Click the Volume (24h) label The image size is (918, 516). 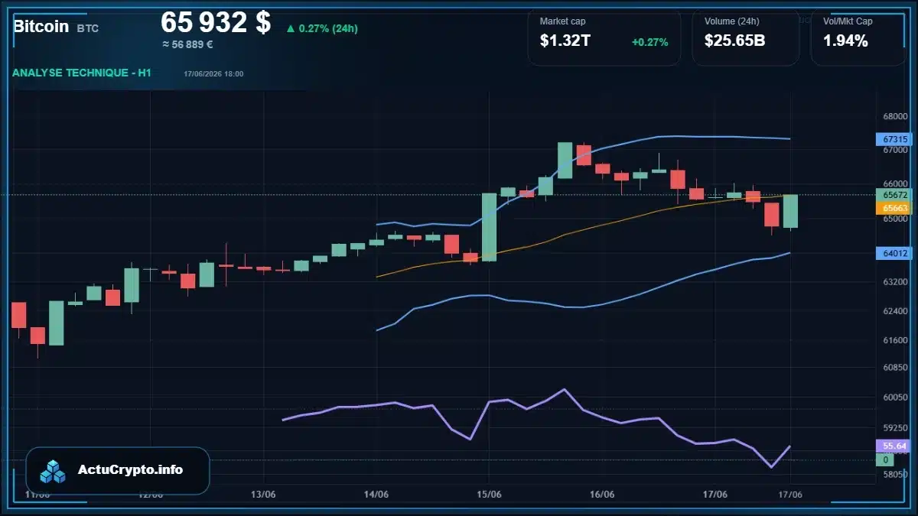732,21
